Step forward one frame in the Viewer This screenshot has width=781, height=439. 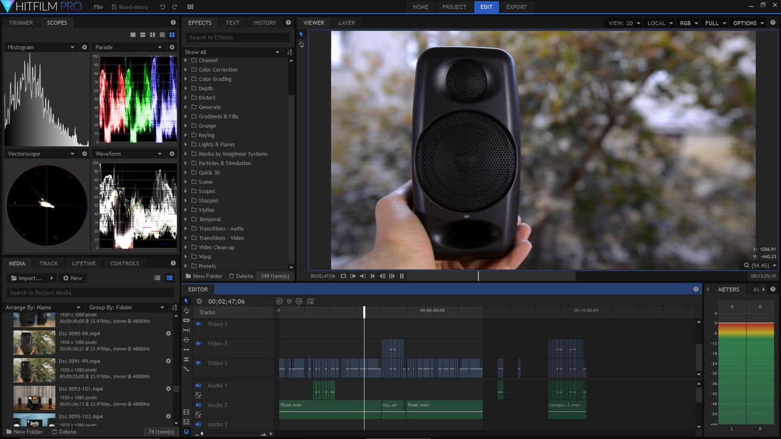[x=392, y=276]
